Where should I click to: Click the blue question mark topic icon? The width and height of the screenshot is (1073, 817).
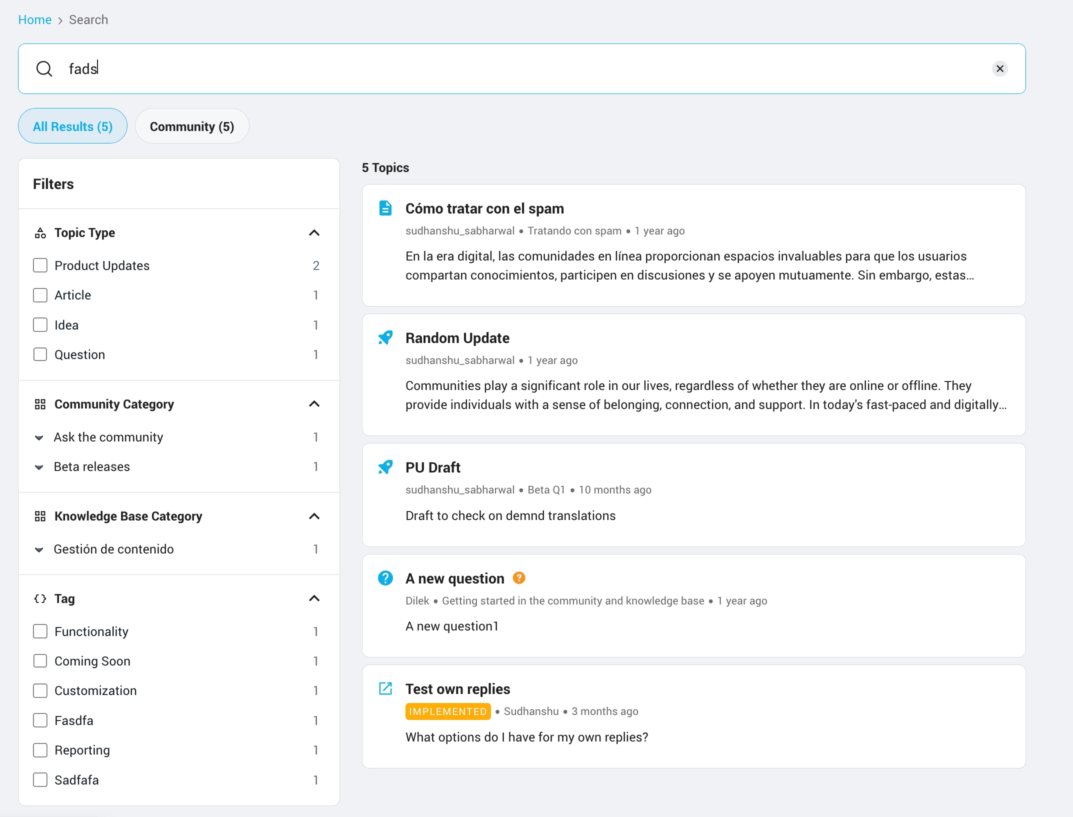point(385,578)
